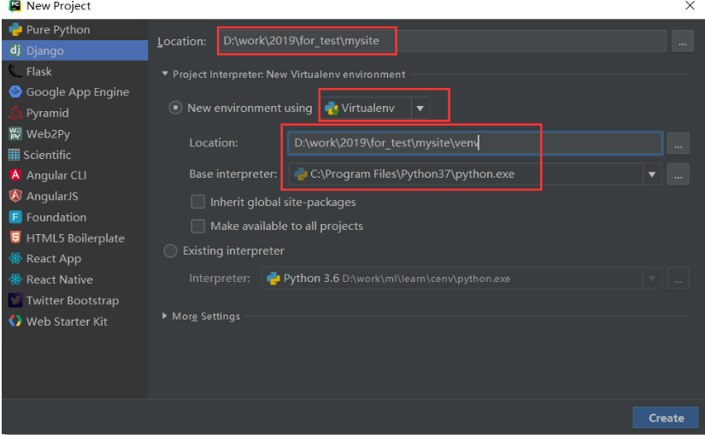Screen dimensions: 705x435
Task: Browse for Base interpreter with ellipsis button
Action: (x=678, y=174)
